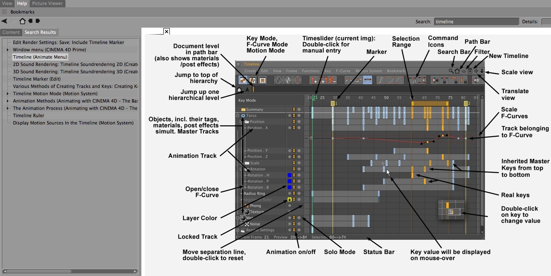The width and height of the screenshot is (551, 276).
Task: Open F-Curve menu in illustrated Timeline
Action: pyautogui.click(x=343, y=71)
